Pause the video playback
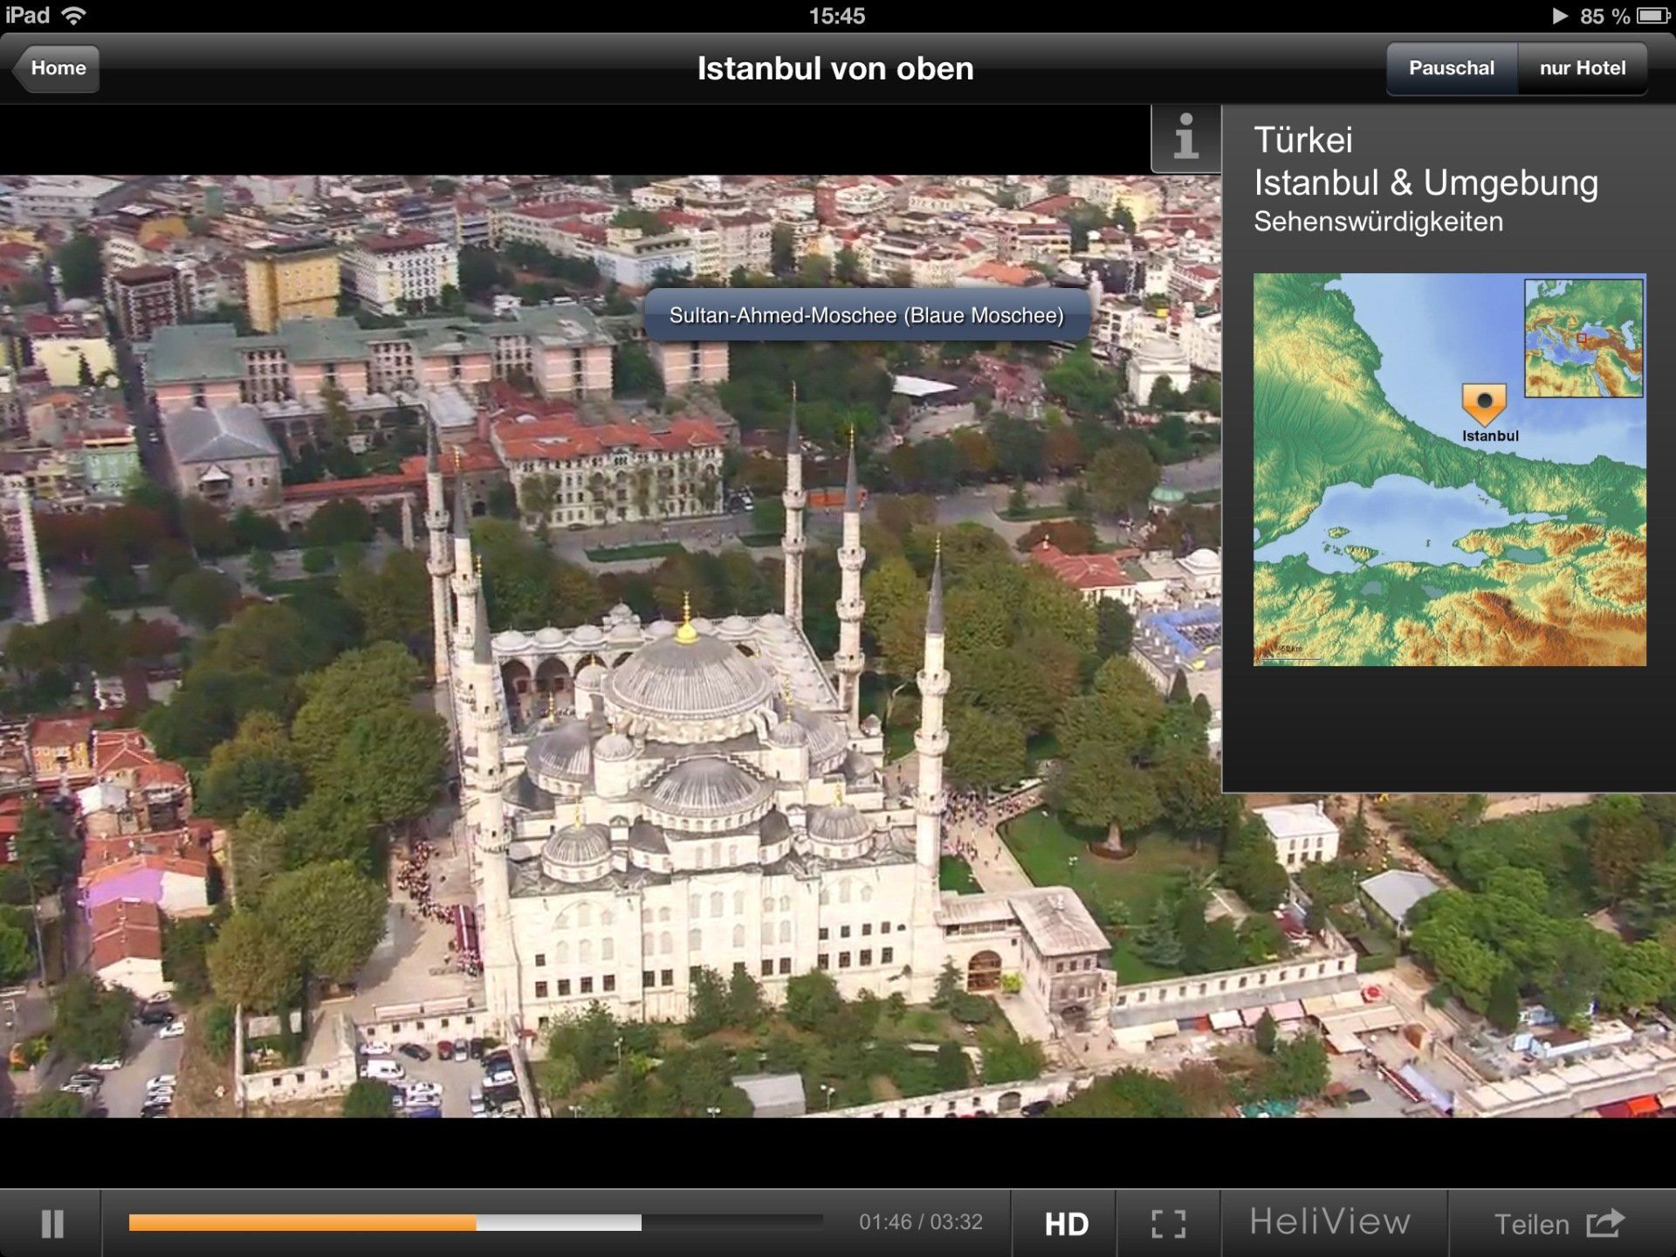Image resolution: width=1676 pixels, height=1257 pixels. coord(52,1223)
